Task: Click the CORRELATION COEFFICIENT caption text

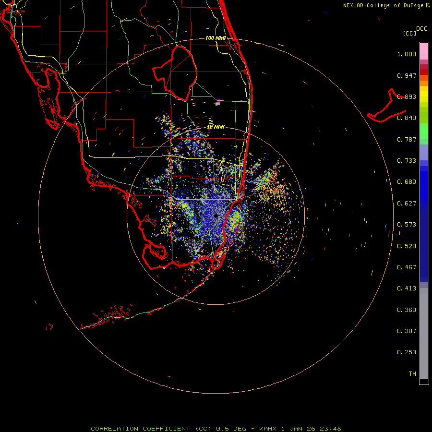Action: pos(141,429)
